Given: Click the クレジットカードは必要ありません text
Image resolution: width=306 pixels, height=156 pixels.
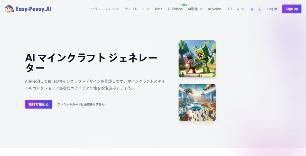Looking at the screenshot, I should click(81, 104).
